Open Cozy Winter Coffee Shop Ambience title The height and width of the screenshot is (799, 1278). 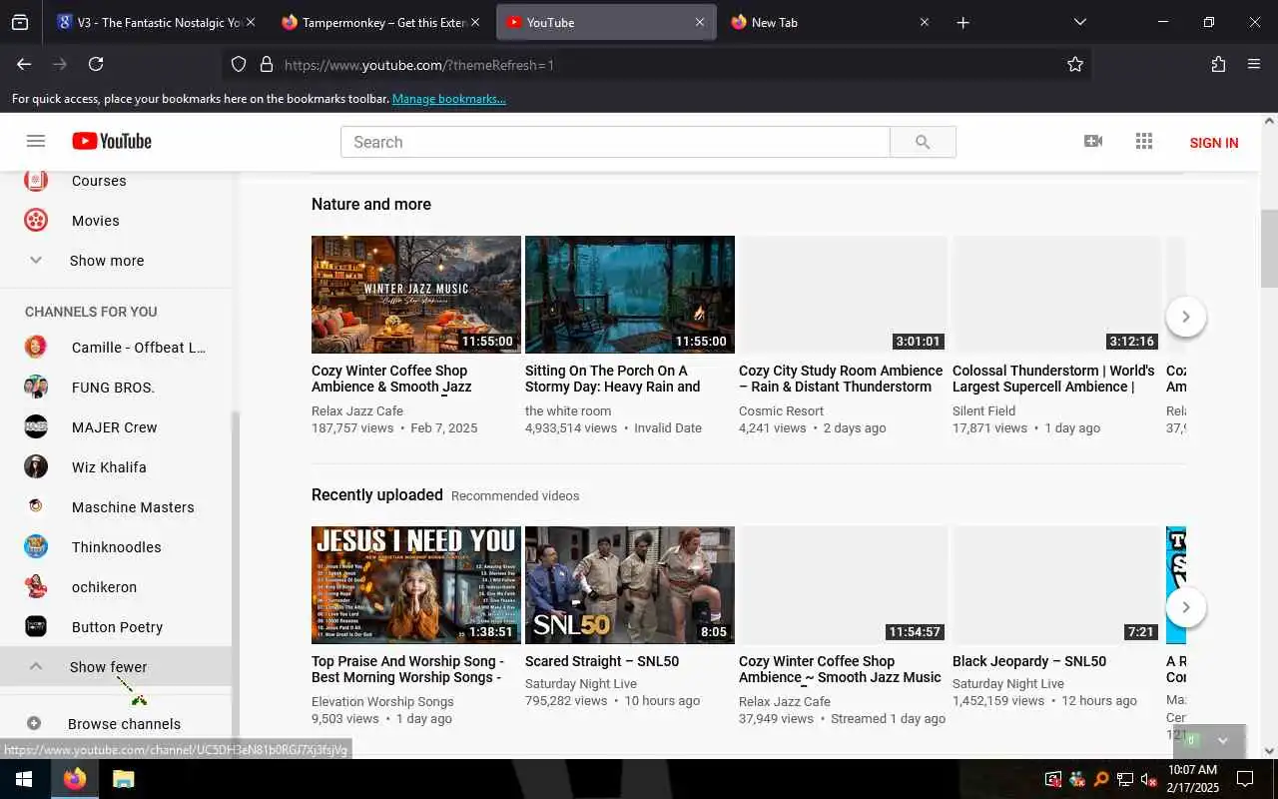[391, 379]
